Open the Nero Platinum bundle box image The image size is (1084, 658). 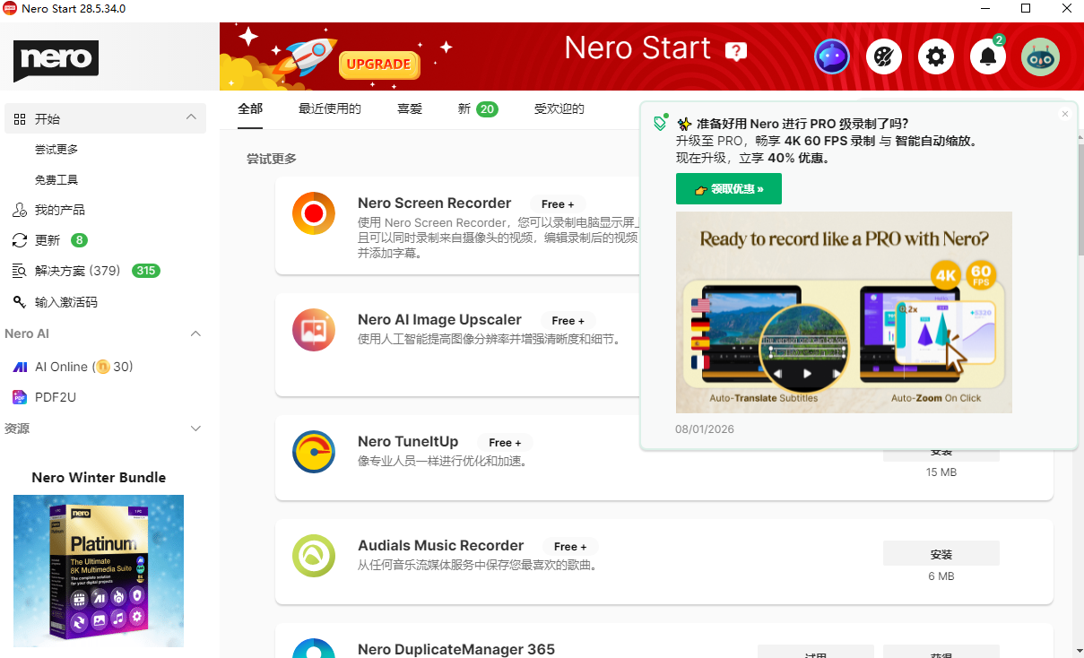(x=99, y=571)
